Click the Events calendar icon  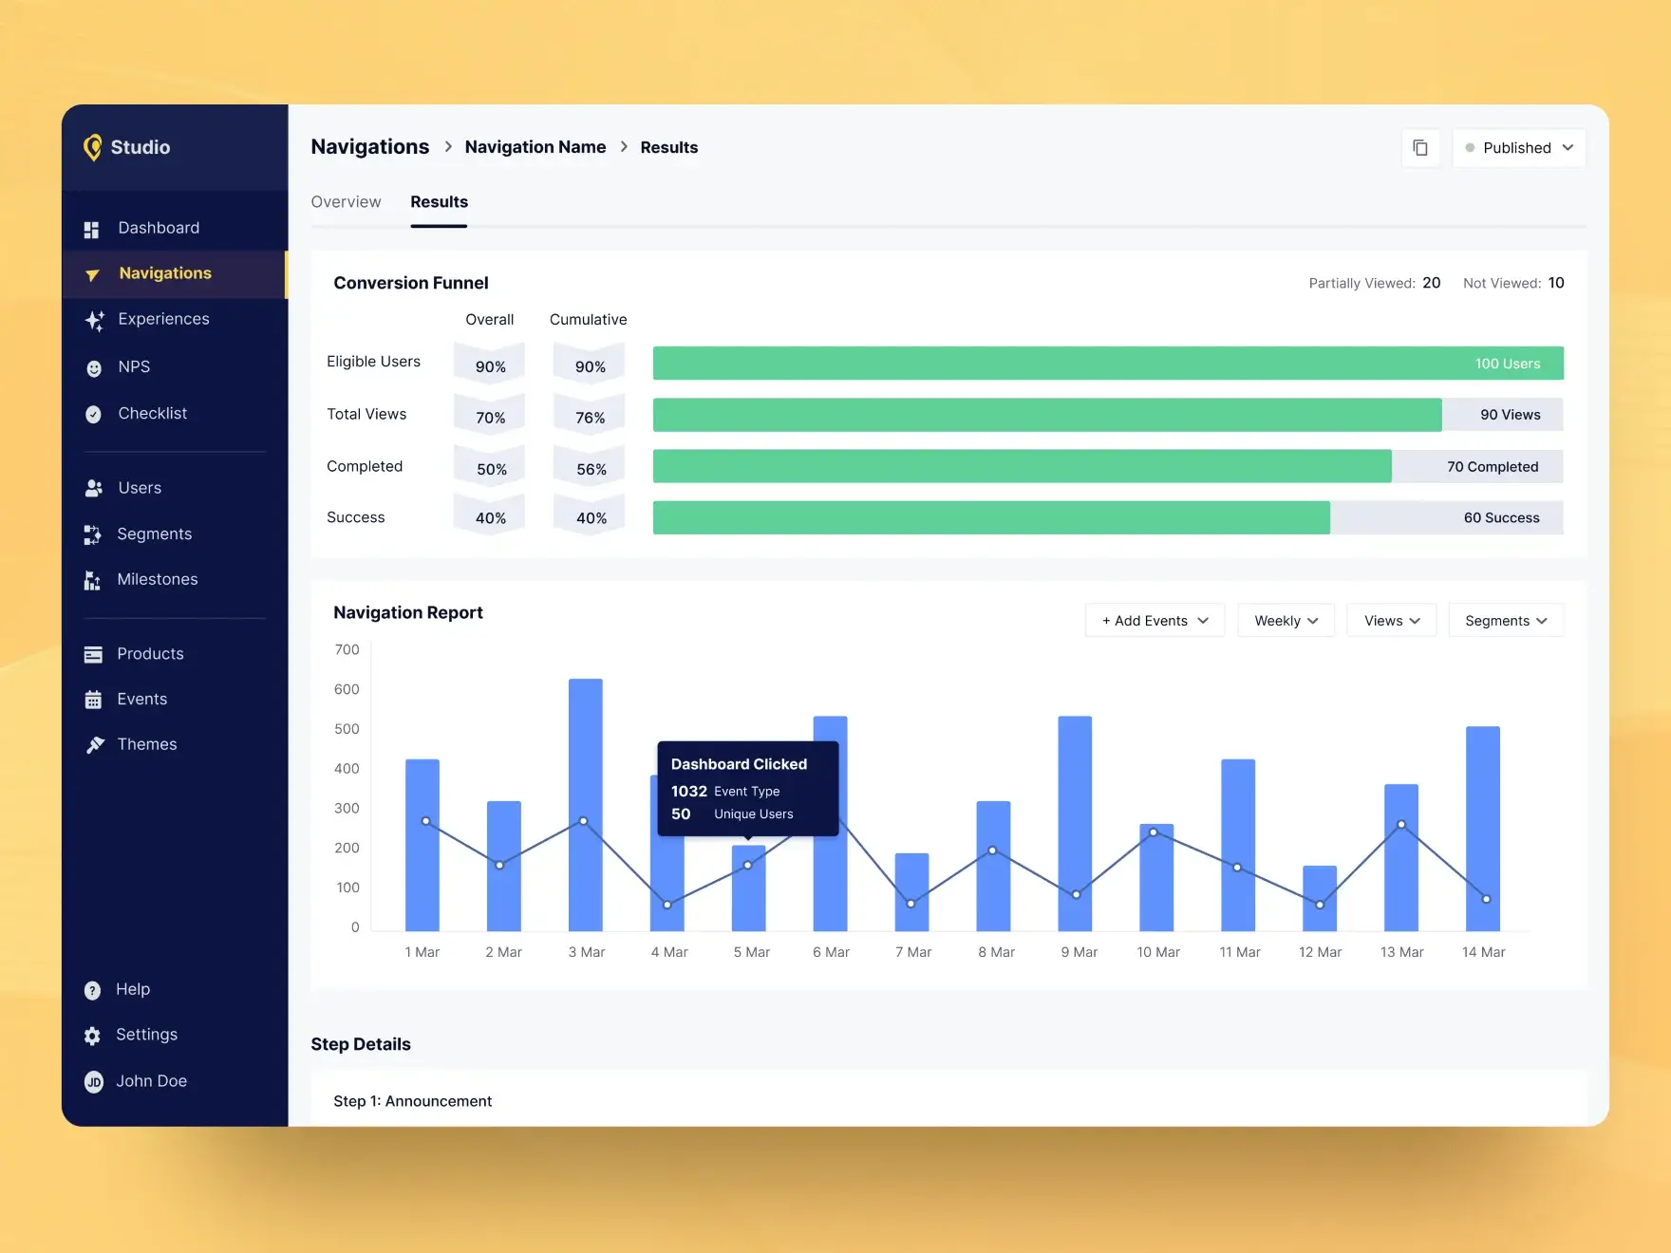point(93,700)
